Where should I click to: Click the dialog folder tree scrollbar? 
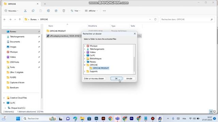[134, 64]
